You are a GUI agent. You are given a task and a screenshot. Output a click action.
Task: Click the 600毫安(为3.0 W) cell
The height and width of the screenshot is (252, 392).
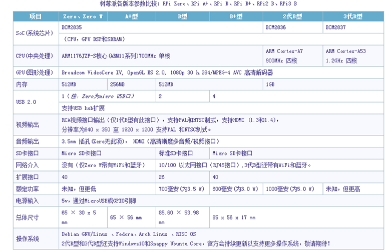tap(236, 189)
